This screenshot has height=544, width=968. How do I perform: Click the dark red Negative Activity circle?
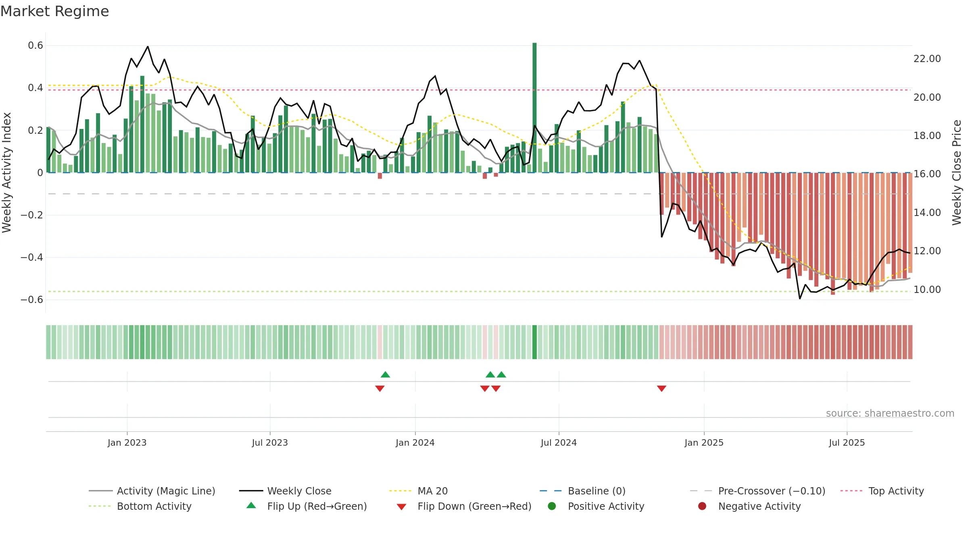pos(702,506)
